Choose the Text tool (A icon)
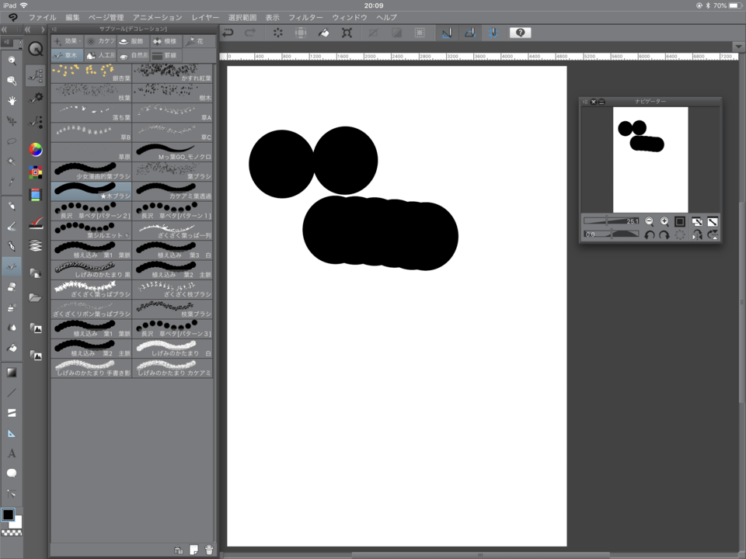Viewport: 746px width, 559px height. [x=12, y=453]
